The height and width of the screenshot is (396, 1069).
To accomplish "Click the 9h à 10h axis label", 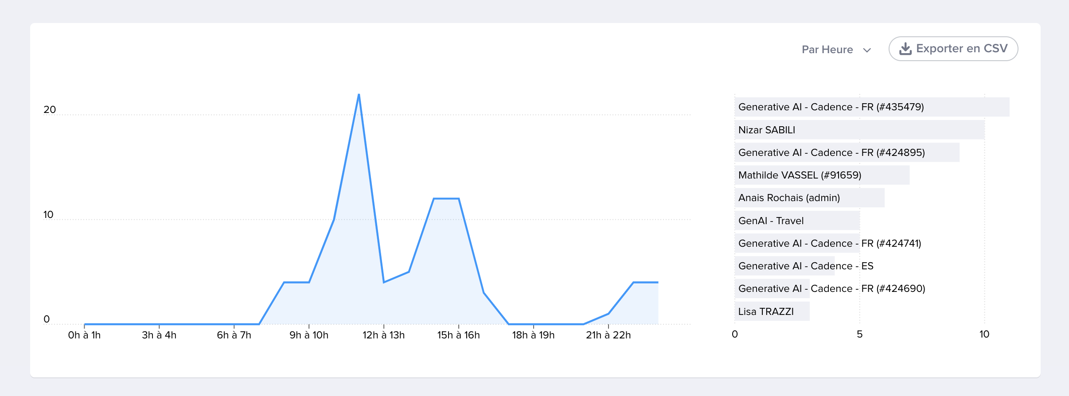I will tap(309, 335).
